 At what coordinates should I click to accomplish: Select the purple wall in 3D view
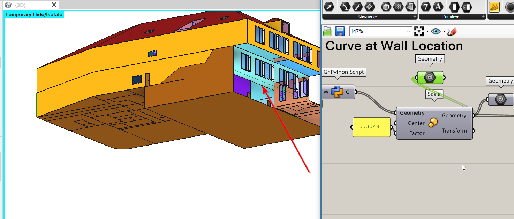point(241,85)
